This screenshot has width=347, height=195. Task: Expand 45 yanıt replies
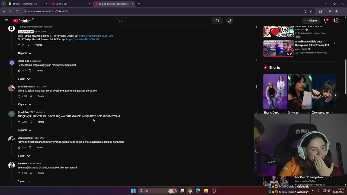click(x=24, y=105)
